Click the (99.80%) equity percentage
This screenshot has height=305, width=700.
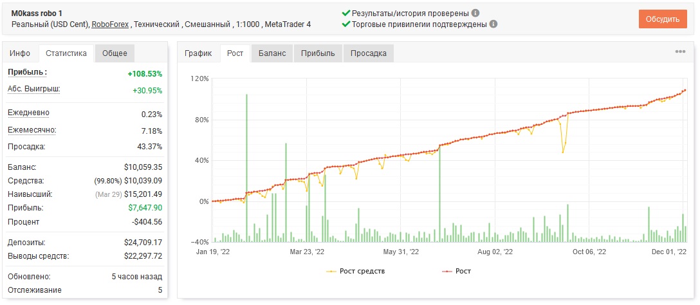point(107,181)
